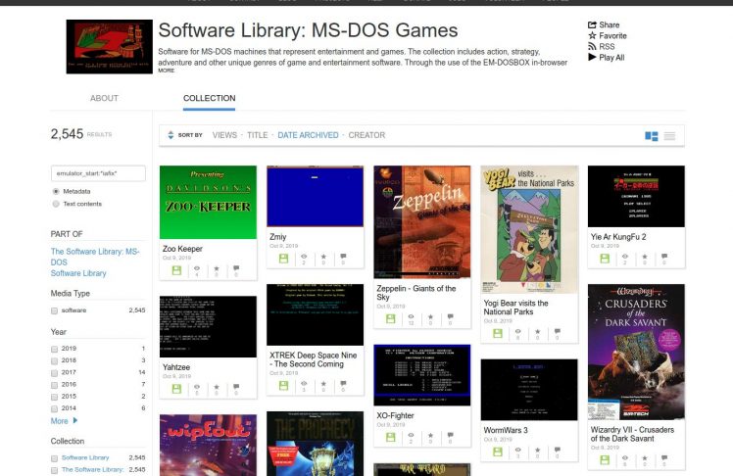Check the software media type checkbox
This screenshot has width=733, height=476.
(55, 310)
